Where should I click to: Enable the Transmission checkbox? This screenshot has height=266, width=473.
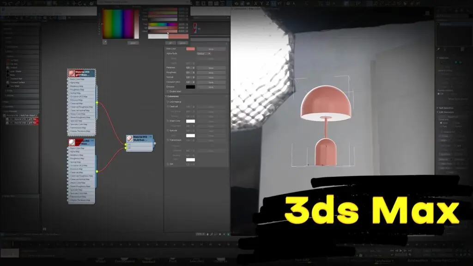[x=168, y=140]
